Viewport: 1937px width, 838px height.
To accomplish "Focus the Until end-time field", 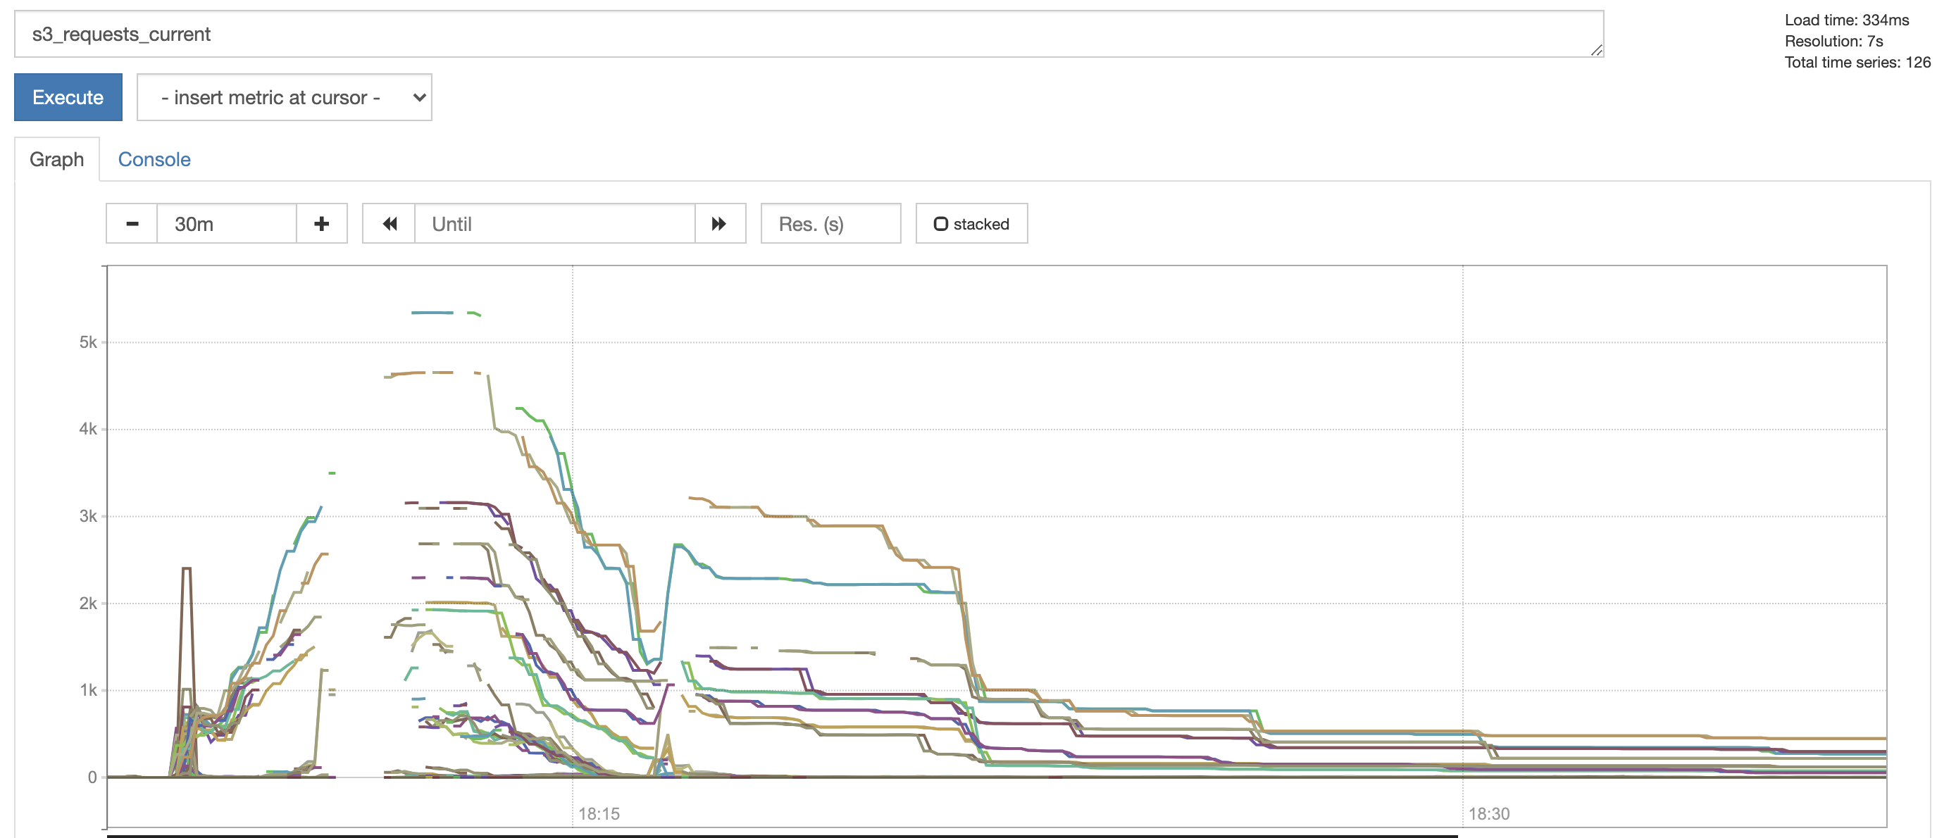I will click(554, 224).
